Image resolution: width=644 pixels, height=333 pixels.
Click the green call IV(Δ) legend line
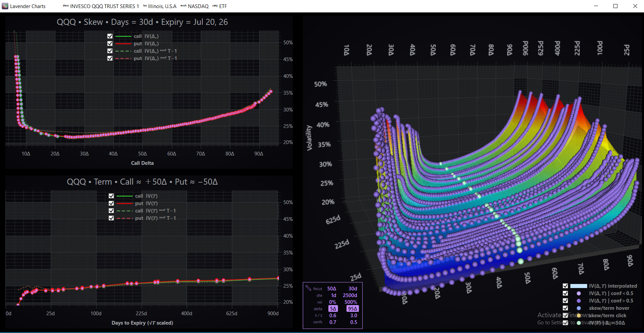pyautogui.click(x=123, y=36)
